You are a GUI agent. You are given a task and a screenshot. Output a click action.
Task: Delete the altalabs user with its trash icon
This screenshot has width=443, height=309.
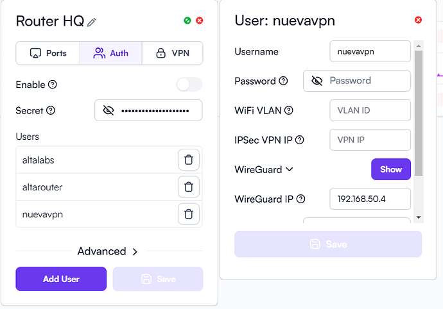(189, 160)
